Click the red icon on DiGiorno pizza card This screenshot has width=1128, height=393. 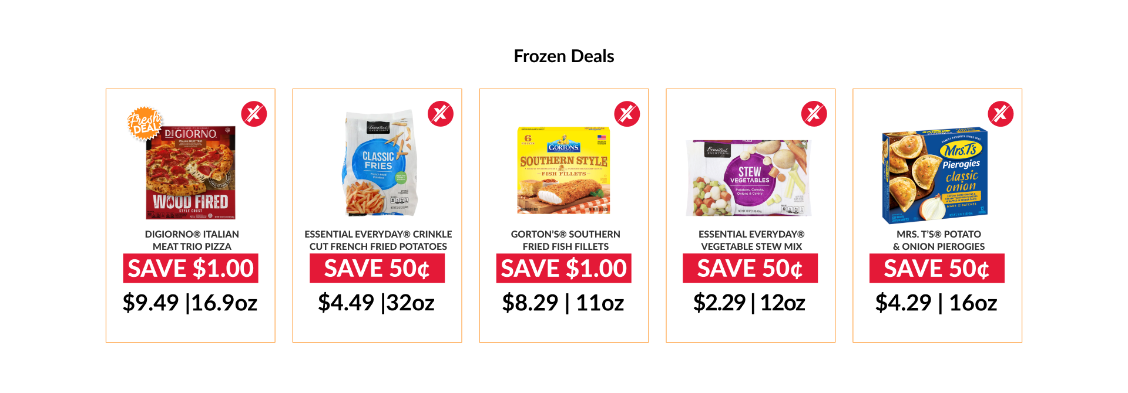pyautogui.click(x=254, y=114)
